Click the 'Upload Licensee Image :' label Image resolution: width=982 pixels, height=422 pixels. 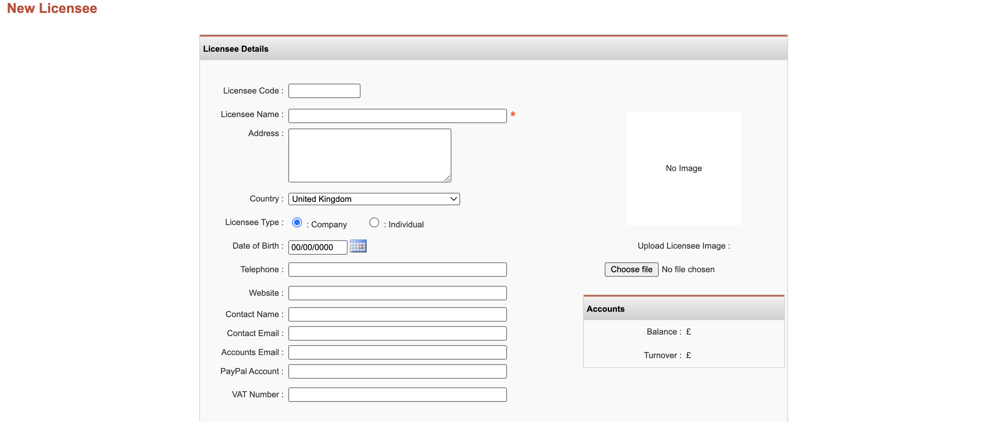[x=683, y=246]
